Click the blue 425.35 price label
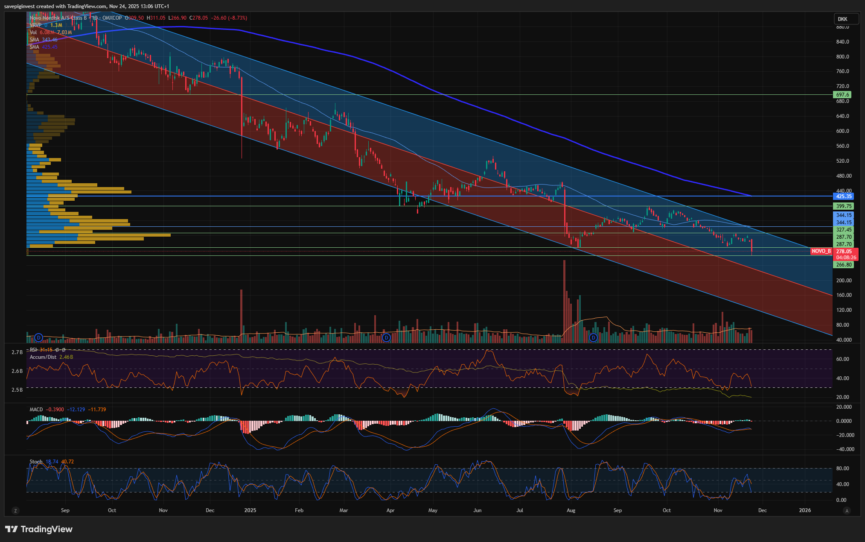The width and height of the screenshot is (865, 542). point(844,196)
